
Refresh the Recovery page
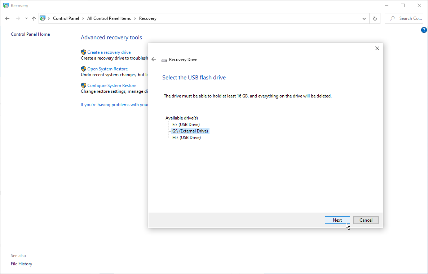point(375,18)
